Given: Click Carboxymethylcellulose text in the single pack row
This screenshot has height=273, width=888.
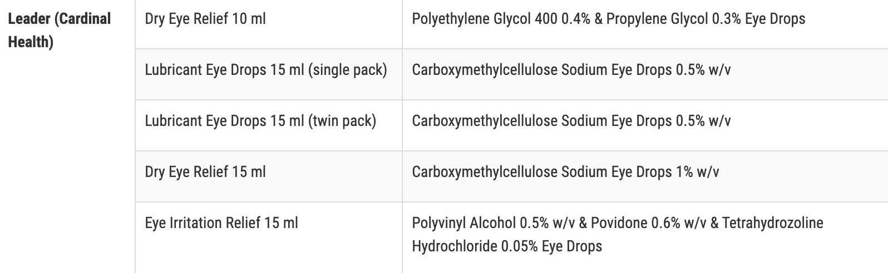Looking at the screenshot, I should click(x=482, y=70).
